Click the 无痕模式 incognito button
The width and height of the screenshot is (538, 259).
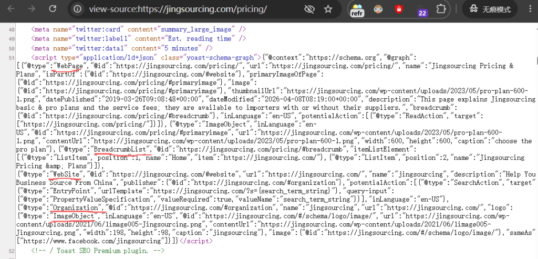490,9
